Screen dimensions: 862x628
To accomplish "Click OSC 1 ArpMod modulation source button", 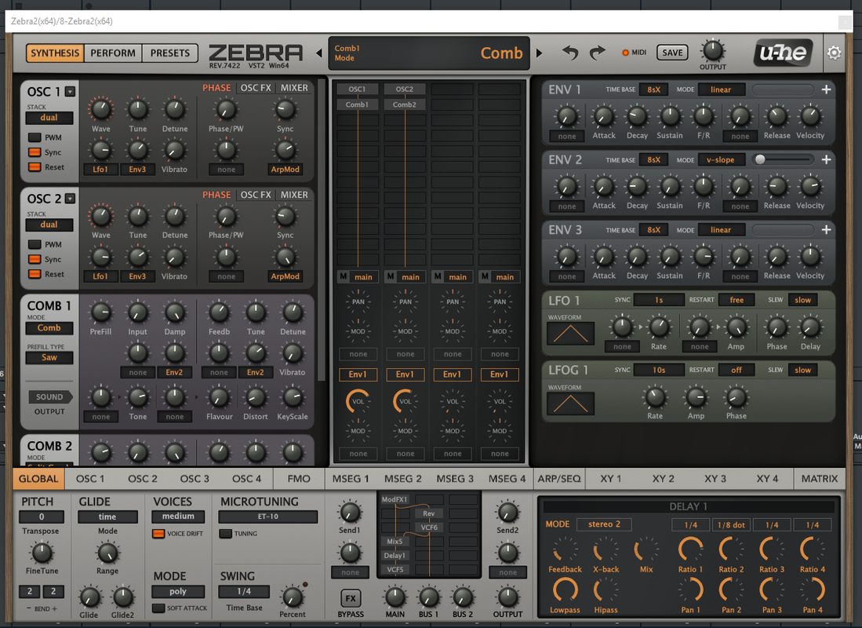I will [x=285, y=170].
